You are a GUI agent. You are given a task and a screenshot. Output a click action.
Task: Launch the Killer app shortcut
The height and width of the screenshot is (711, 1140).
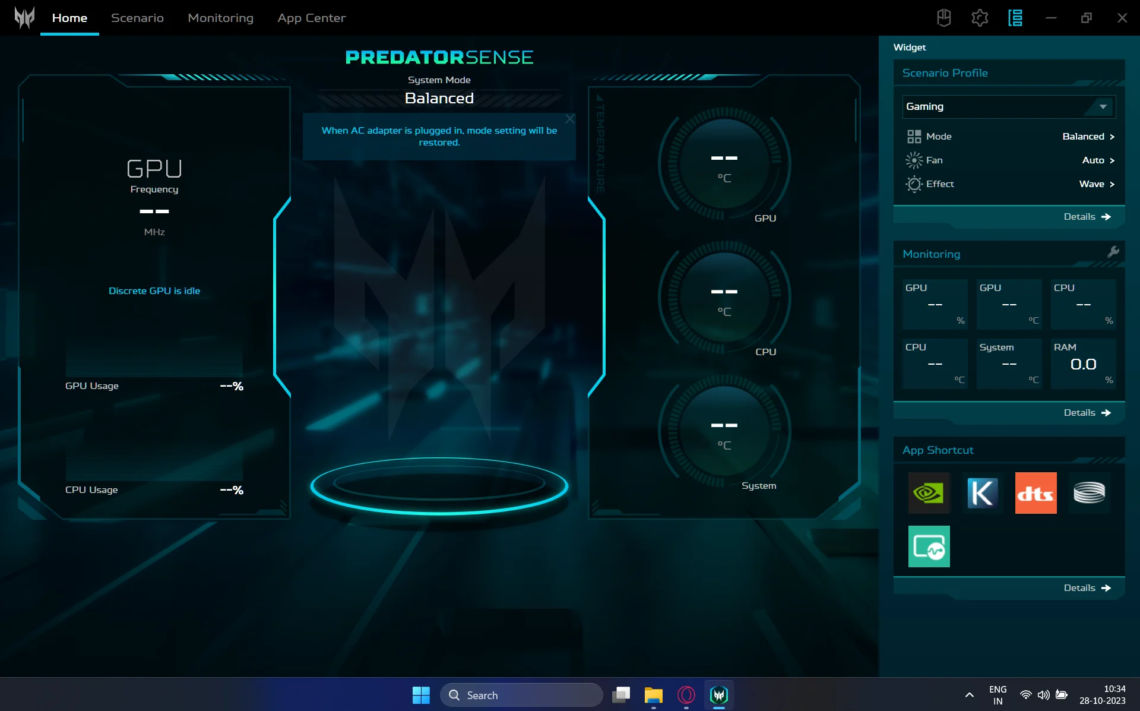point(983,493)
